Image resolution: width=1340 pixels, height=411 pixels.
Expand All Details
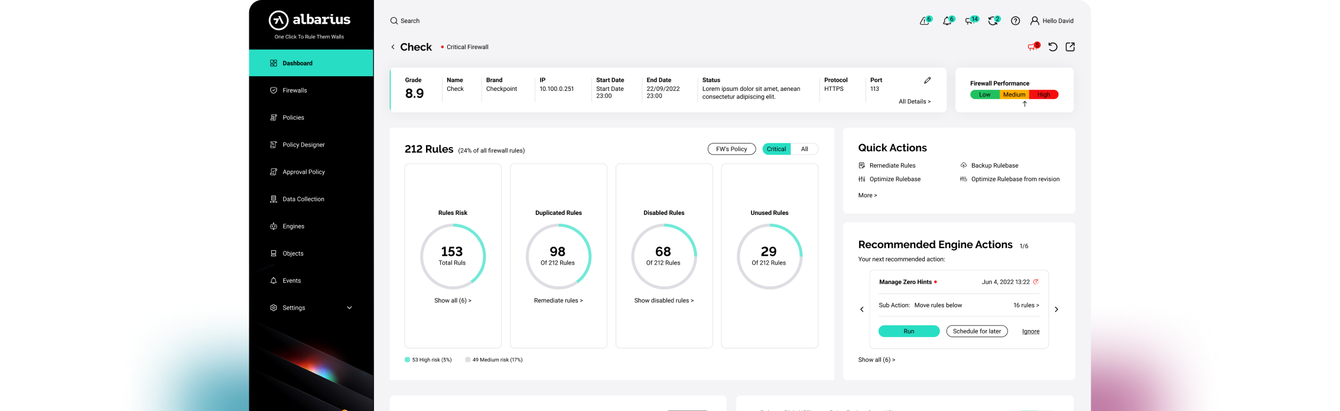(915, 102)
